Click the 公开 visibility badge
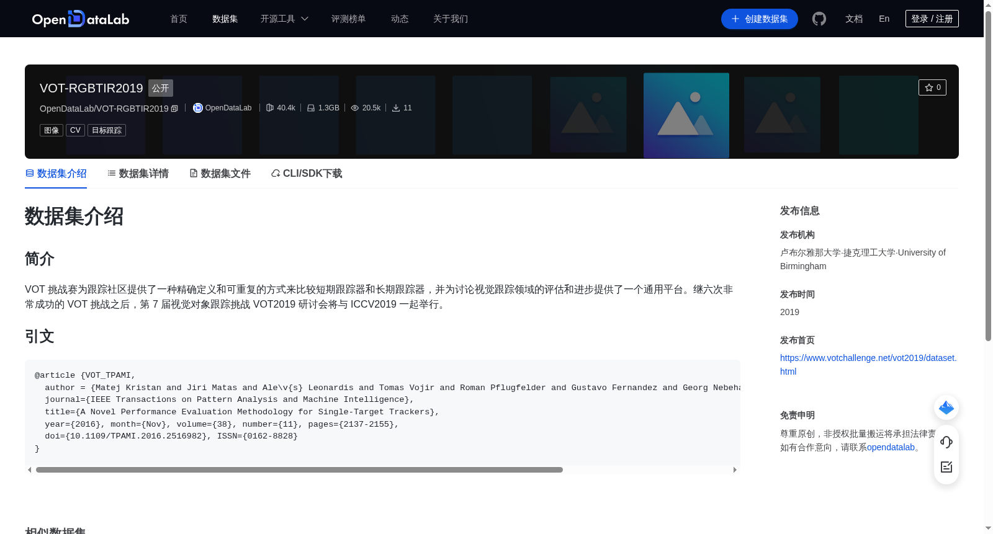 pos(161,88)
